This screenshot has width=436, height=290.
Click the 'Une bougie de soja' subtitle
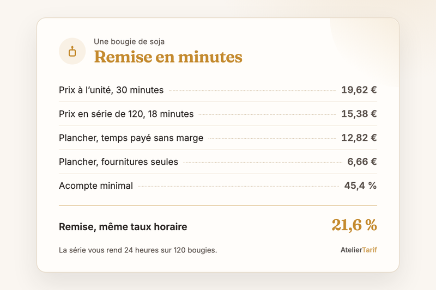tap(129, 42)
